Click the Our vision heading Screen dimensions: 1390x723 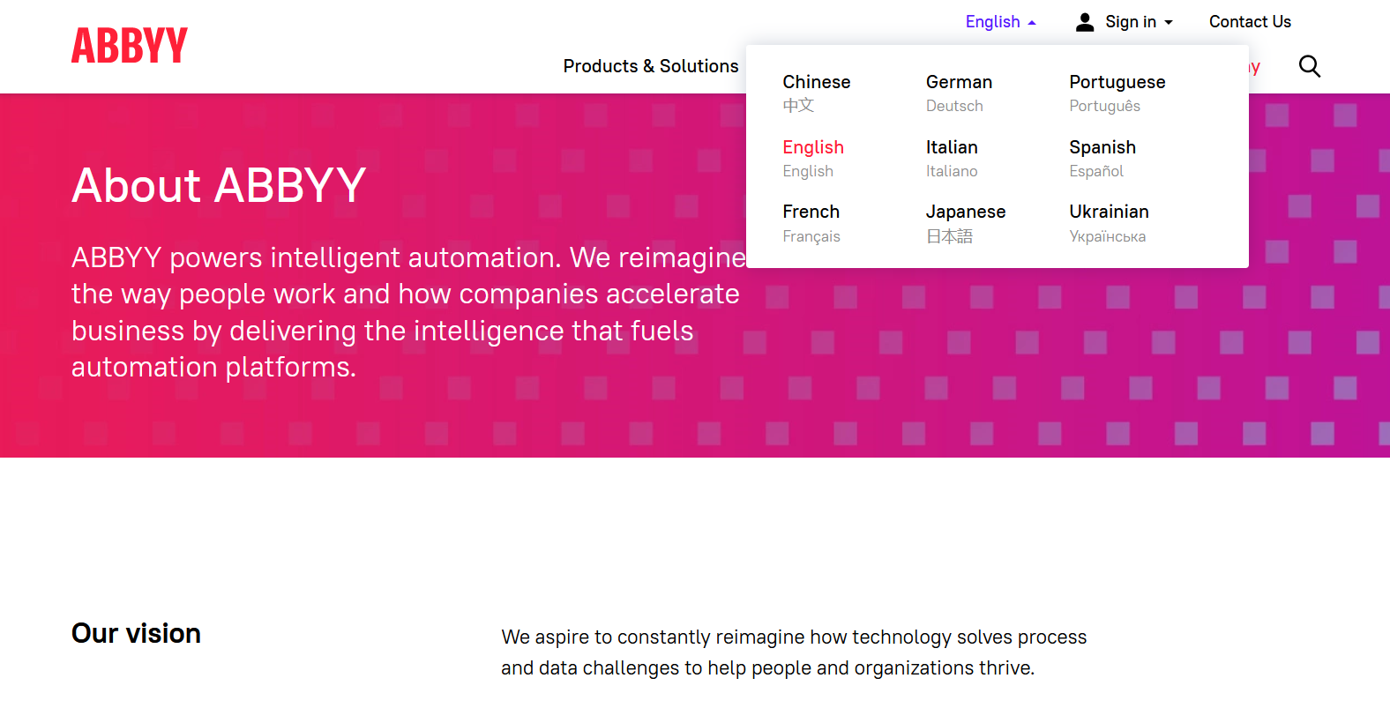[136, 633]
